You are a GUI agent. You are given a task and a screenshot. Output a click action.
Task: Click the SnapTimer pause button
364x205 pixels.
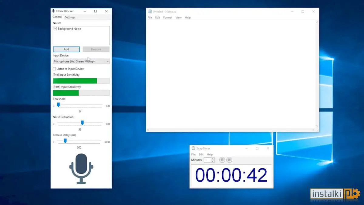coord(222,160)
